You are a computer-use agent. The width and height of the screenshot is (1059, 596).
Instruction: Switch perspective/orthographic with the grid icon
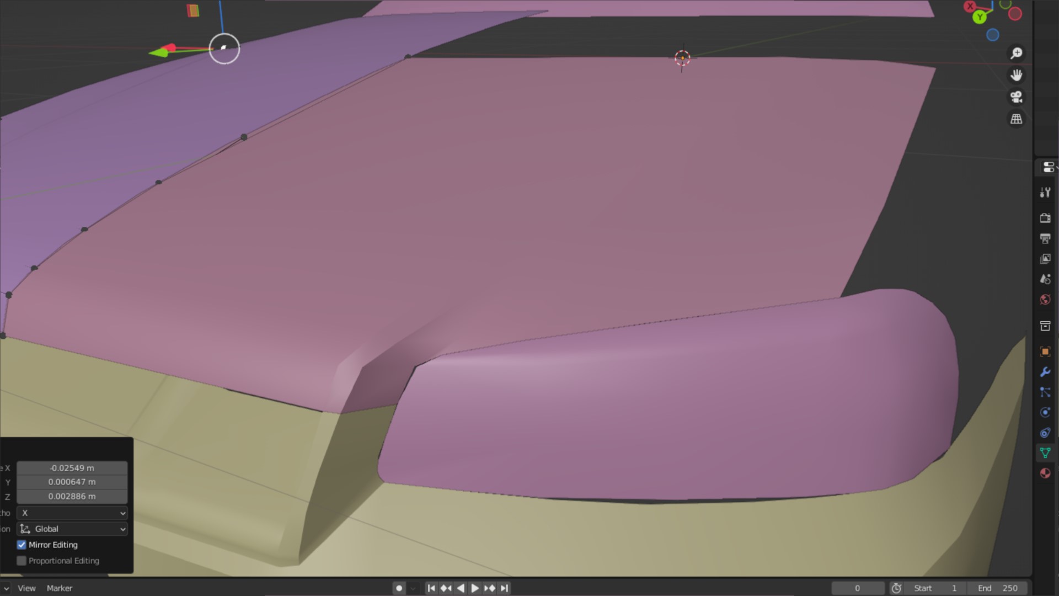[x=1016, y=119]
